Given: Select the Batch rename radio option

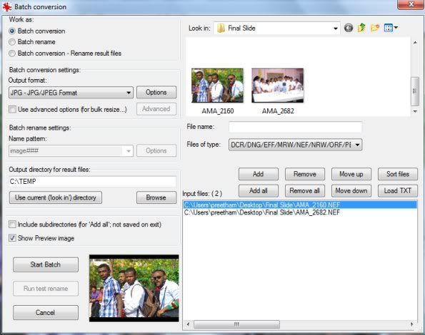Looking at the screenshot, I should 12,42.
